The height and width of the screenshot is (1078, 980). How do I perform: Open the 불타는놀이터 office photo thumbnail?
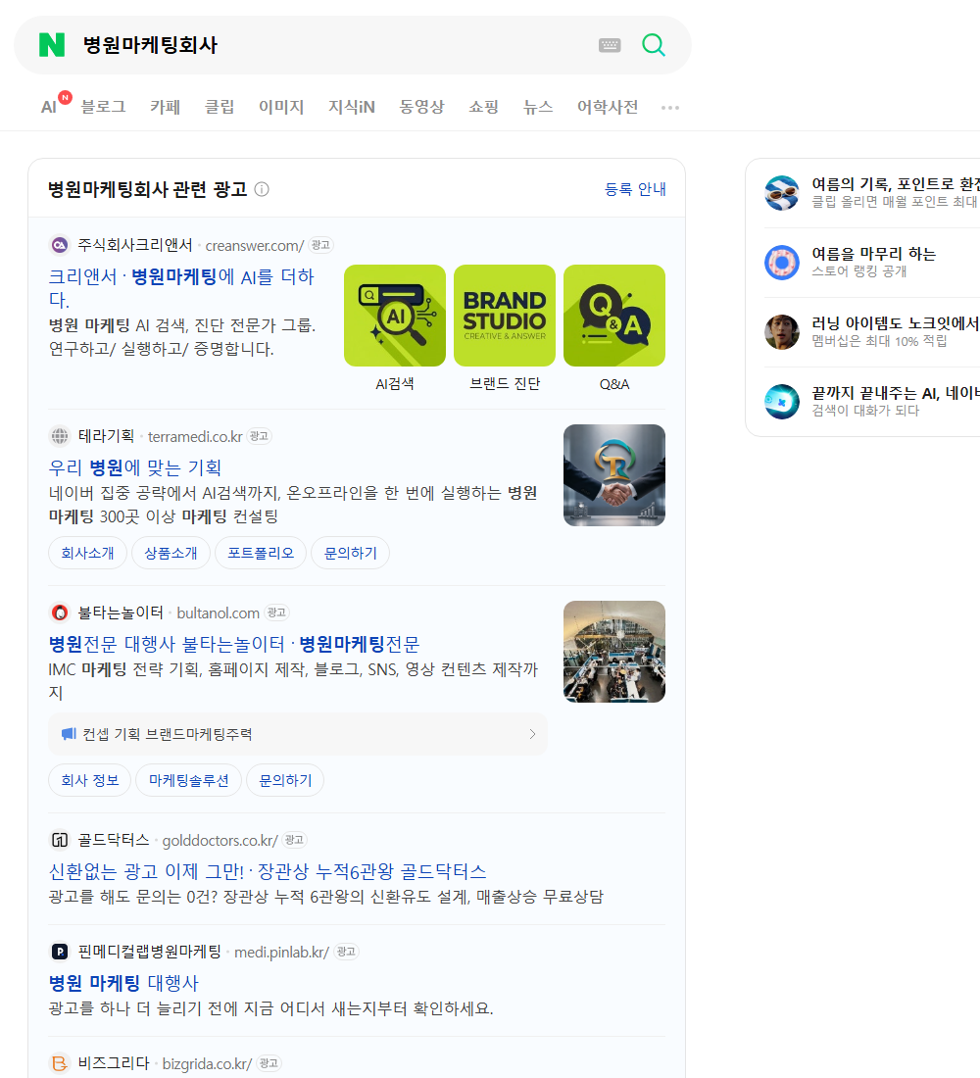tap(614, 652)
